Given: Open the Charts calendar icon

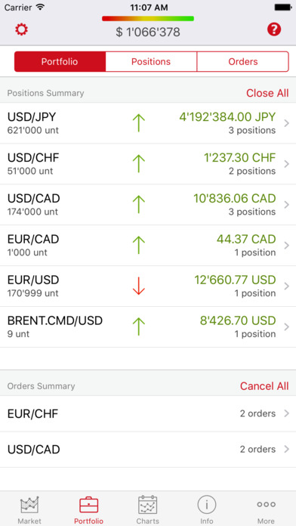Looking at the screenshot, I should point(148,505).
